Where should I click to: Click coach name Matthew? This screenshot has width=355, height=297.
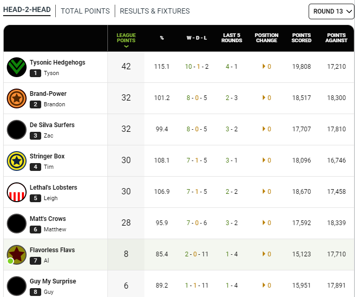55,229
